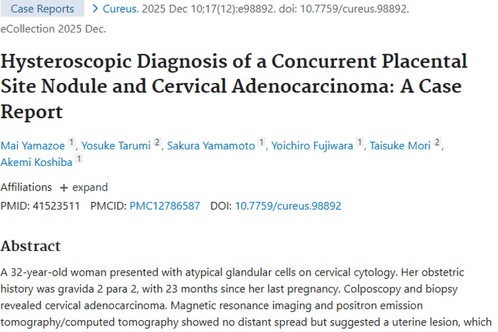Click the plus icon beside expand

click(x=64, y=188)
